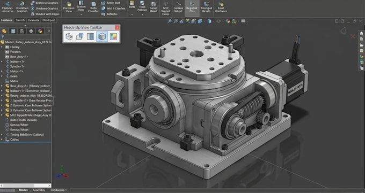The width and height of the screenshot is (365, 193).
Task: Select Spindle<1> in the tree
Action: (14, 66)
